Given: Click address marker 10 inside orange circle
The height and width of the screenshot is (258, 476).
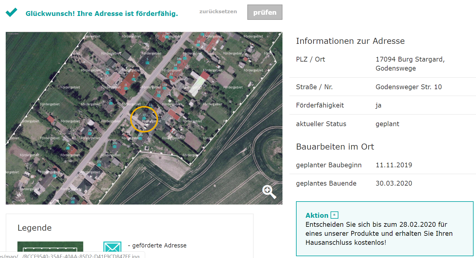Looking at the screenshot, I should (144, 118).
